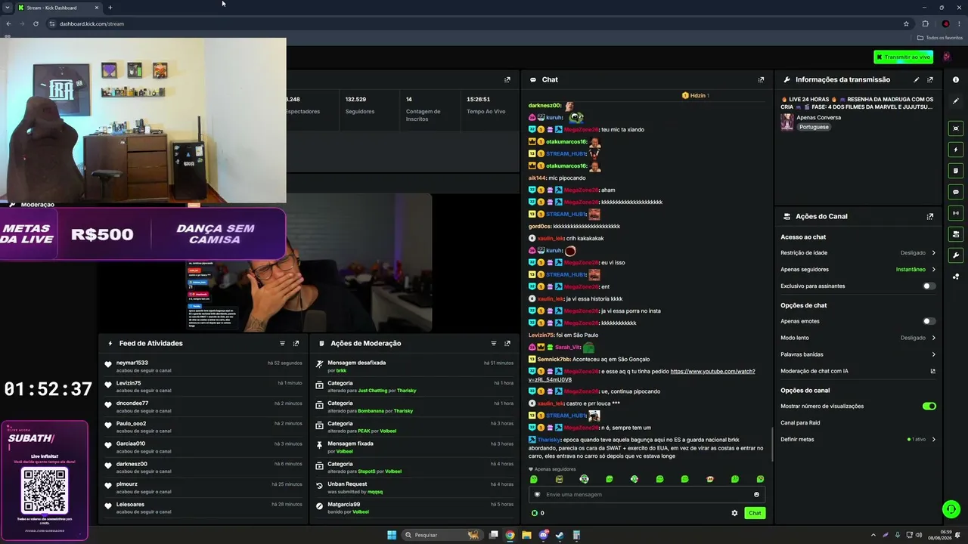Image resolution: width=968 pixels, height=544 pixels.
Task: Click the info icon in right sidebar
Action: [x=956, y=79]
